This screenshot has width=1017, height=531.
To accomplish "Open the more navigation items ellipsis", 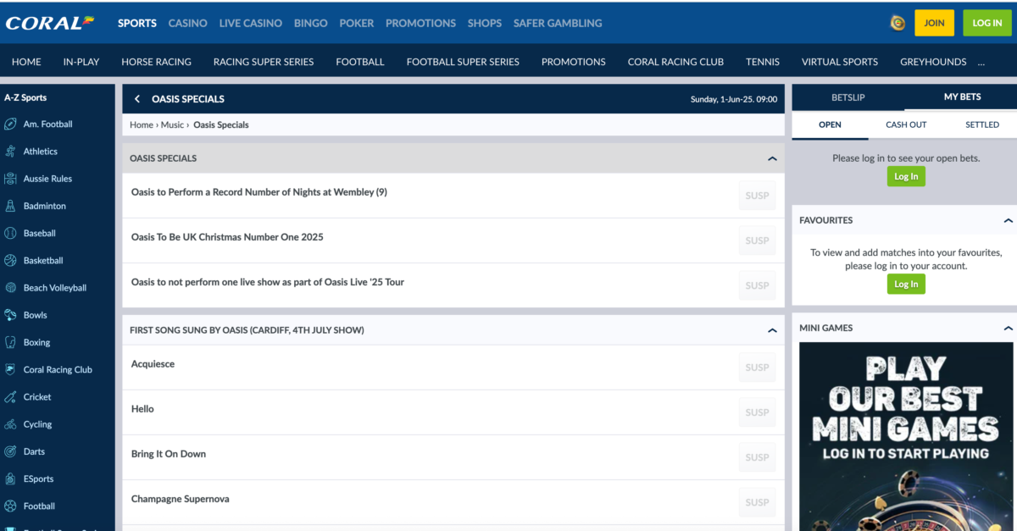I will point(981,62).
